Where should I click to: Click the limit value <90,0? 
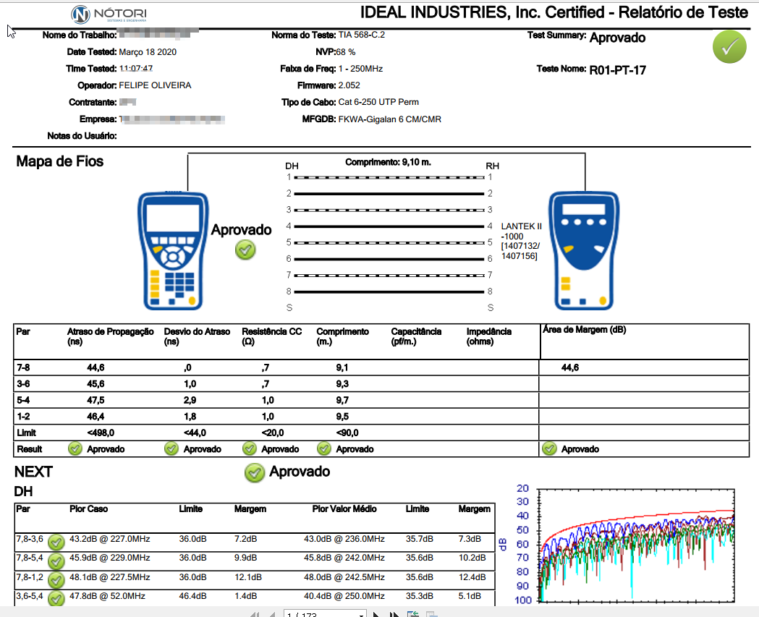coord(347,433)
